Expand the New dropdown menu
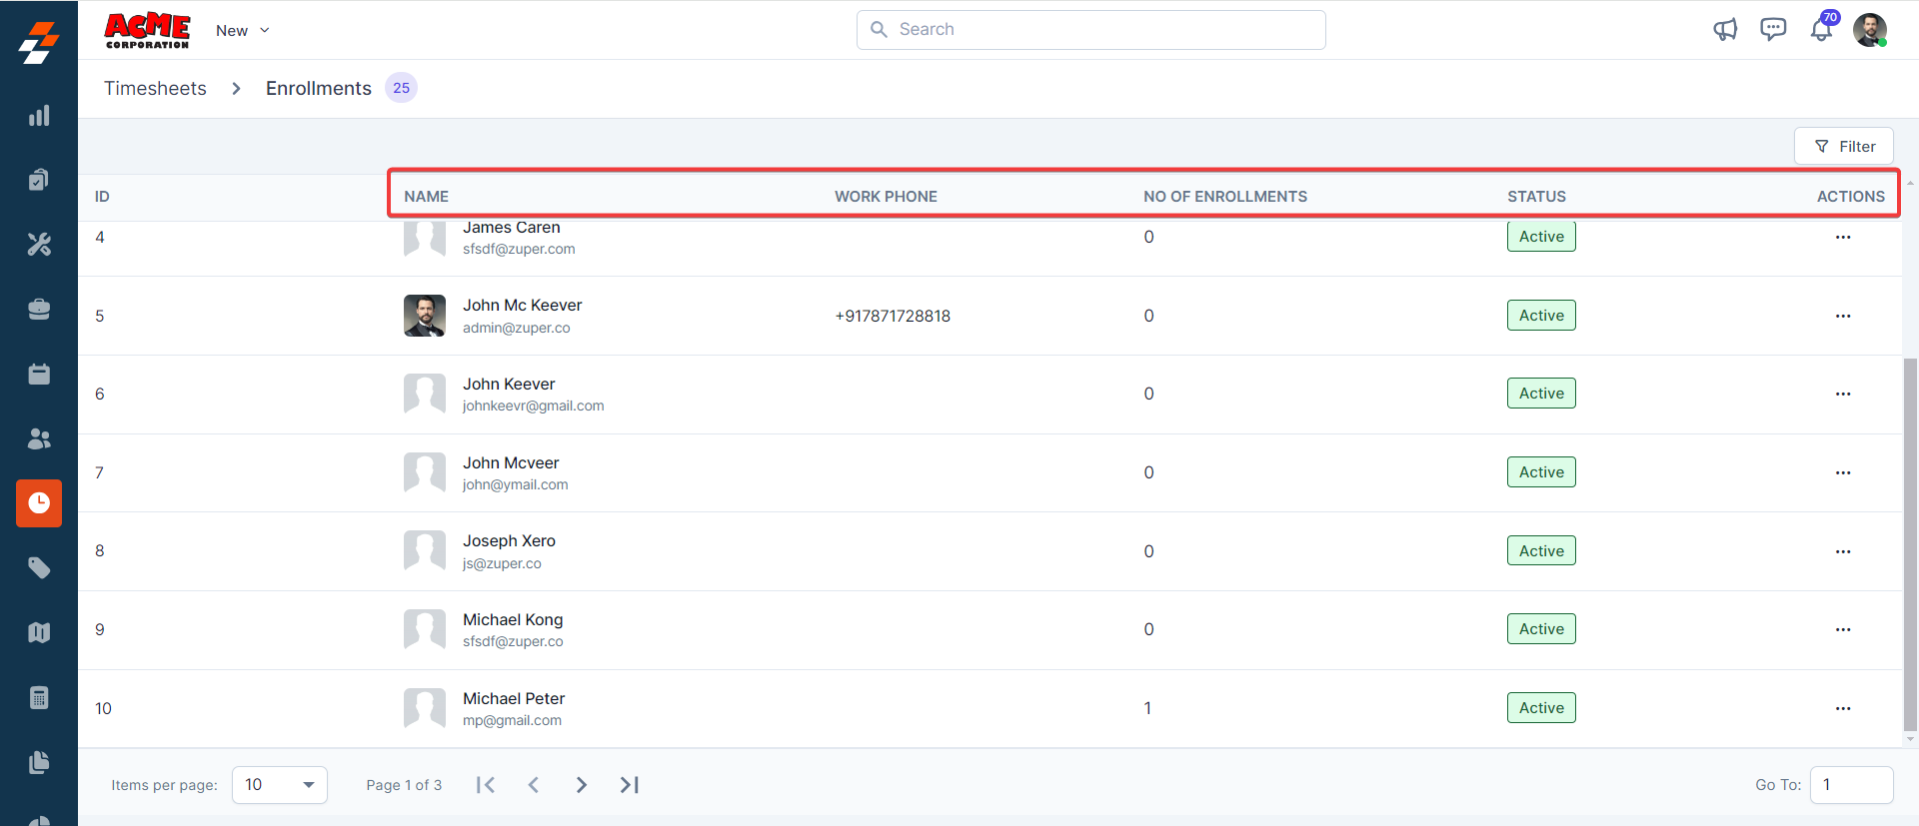 [x=243, y=31]
